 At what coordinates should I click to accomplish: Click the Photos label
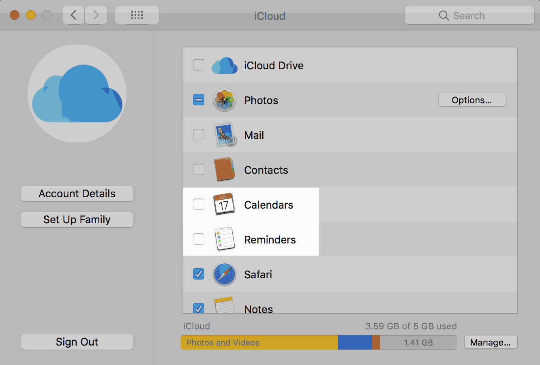coord(261,100)
